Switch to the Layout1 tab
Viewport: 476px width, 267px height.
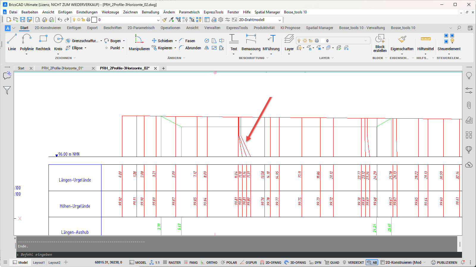[x=39, y=263]
